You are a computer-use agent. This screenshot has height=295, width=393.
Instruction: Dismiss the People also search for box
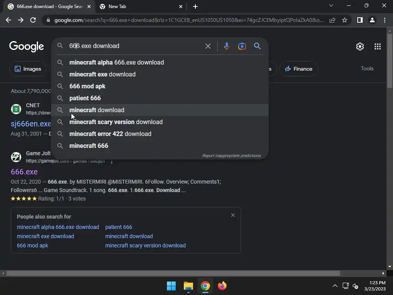pos(233,215)
